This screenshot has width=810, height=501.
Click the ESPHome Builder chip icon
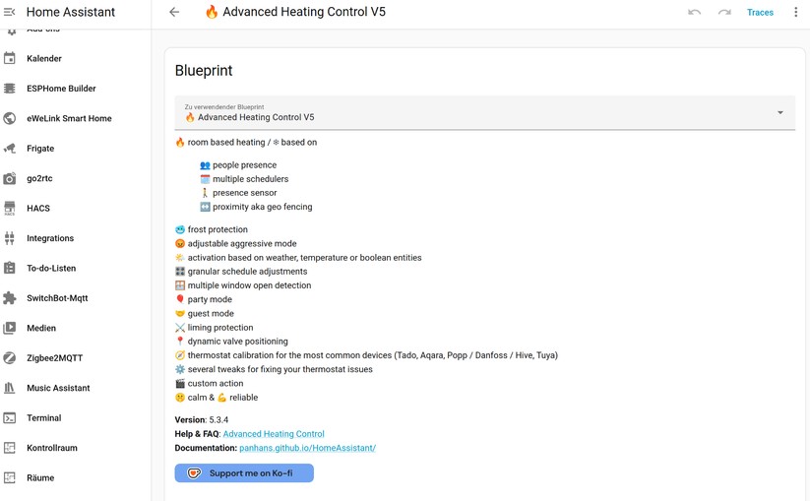point(9,89)
